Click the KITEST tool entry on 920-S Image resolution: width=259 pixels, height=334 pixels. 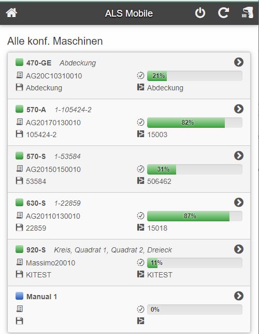coord(160,275)
